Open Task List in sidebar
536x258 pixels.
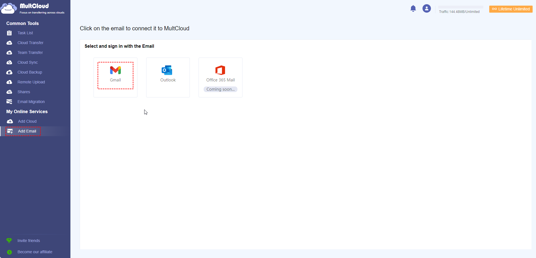(25, 33)
